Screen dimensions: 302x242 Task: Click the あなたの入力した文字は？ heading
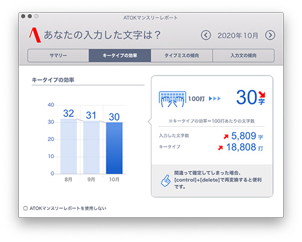(103, 35)
